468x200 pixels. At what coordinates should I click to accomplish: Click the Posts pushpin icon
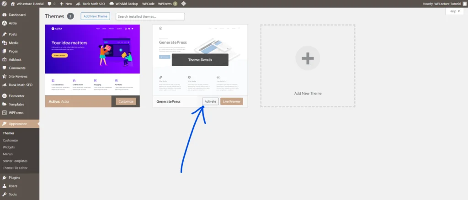click(5, 34)
